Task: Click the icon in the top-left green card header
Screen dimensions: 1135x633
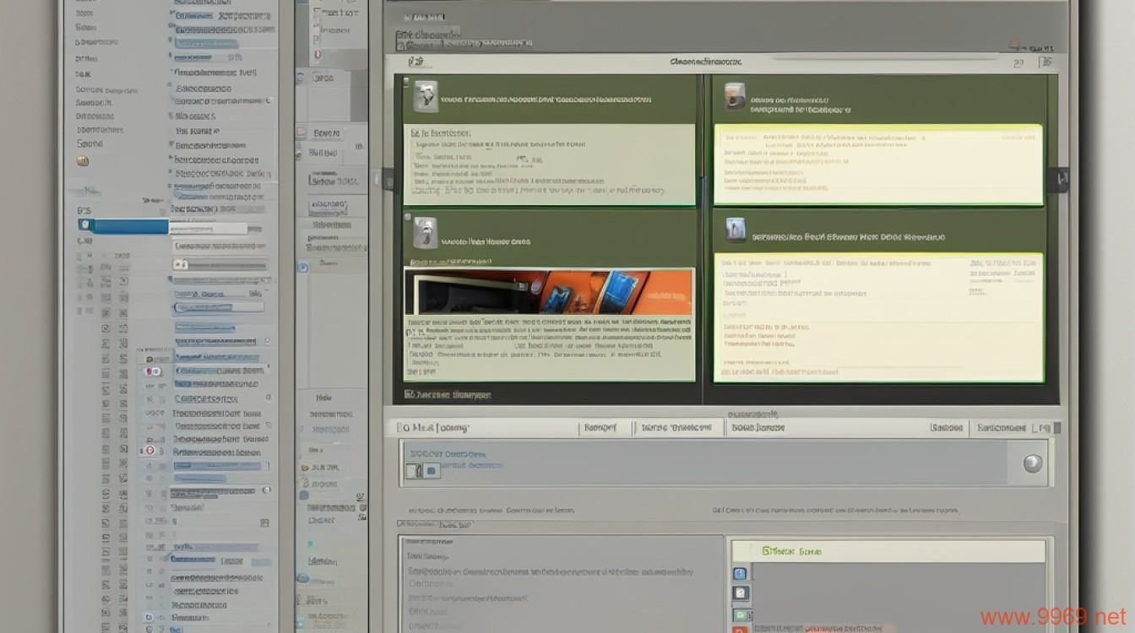Action: click(x=426, y=97)
